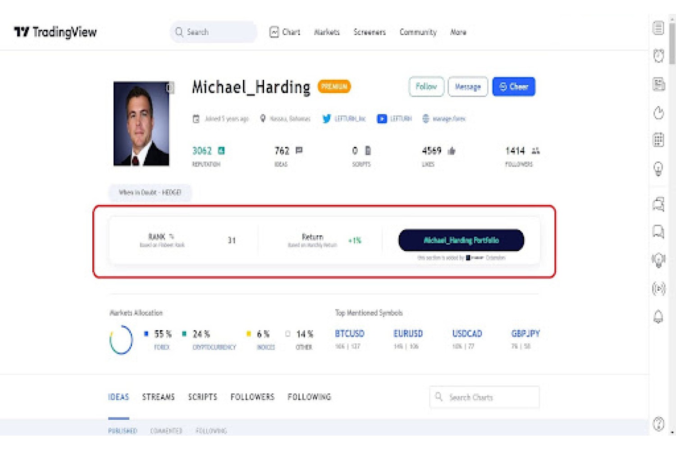
Task: Open the Alerts alarm clock icon
Action: pyautogui.click(x=658, y=56)
